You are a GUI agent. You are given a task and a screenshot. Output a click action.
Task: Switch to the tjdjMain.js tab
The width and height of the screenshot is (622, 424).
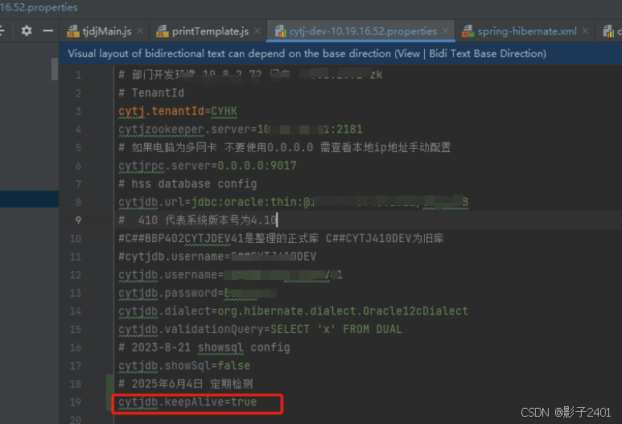107,31
